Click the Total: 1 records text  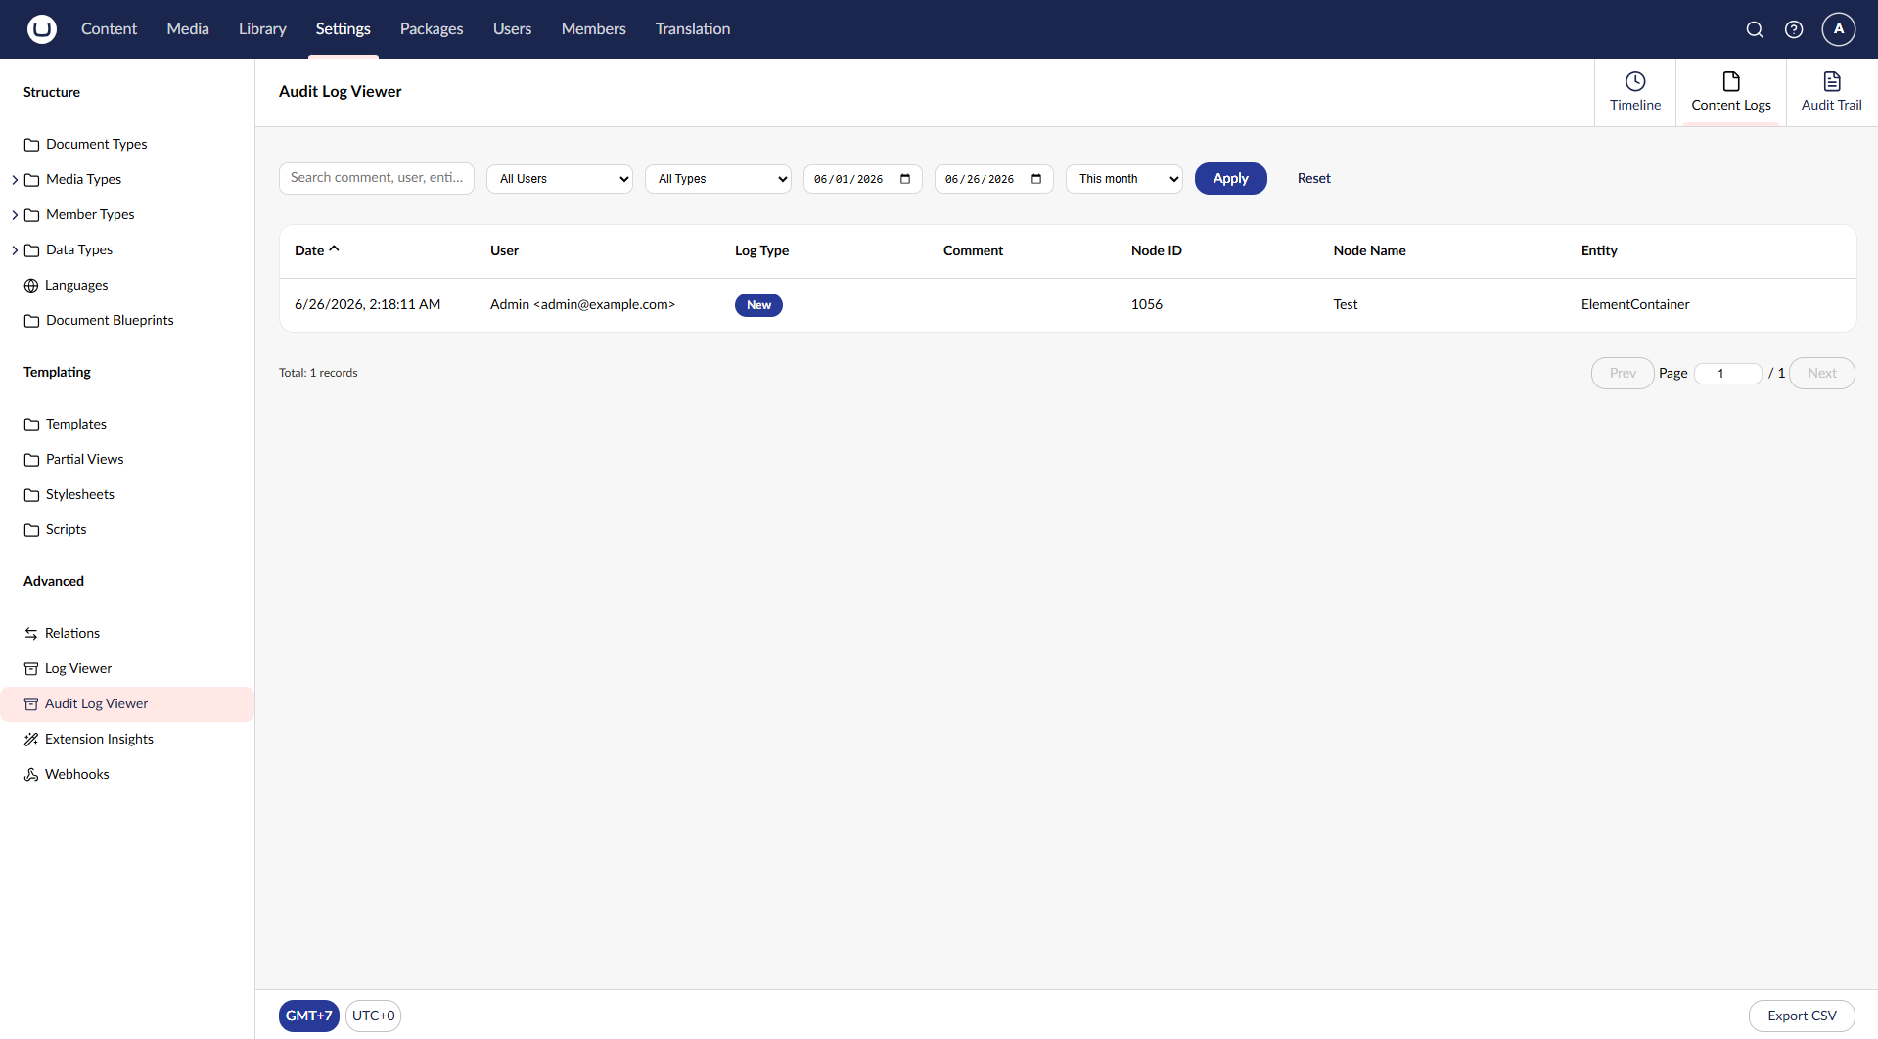[318, 373]
